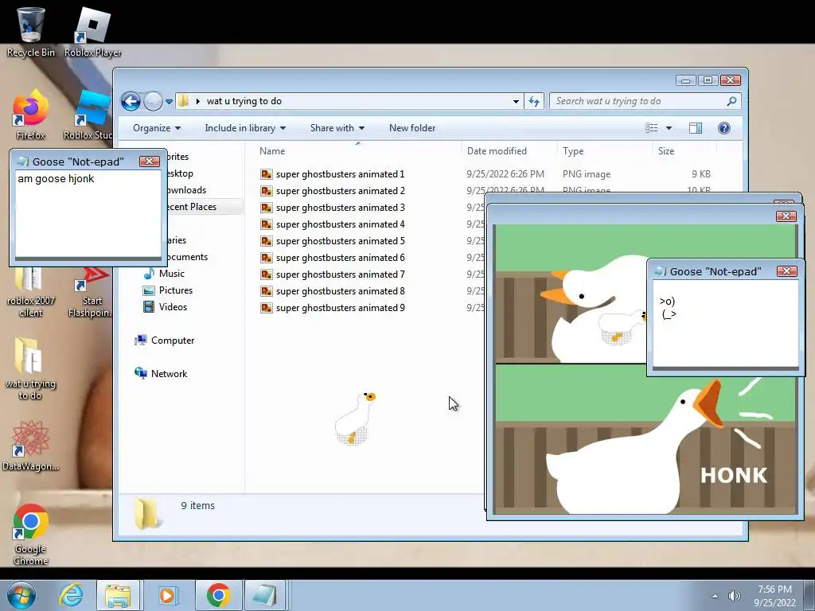Click the address bar folder path arrow

pyautogui.click(x=198, y=101)
